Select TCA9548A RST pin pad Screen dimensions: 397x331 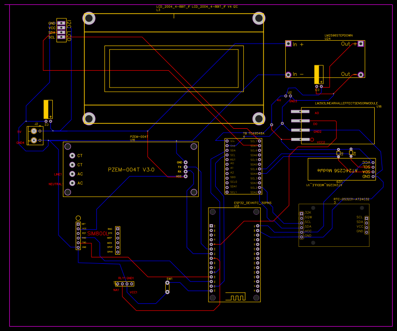coord(227,160)
